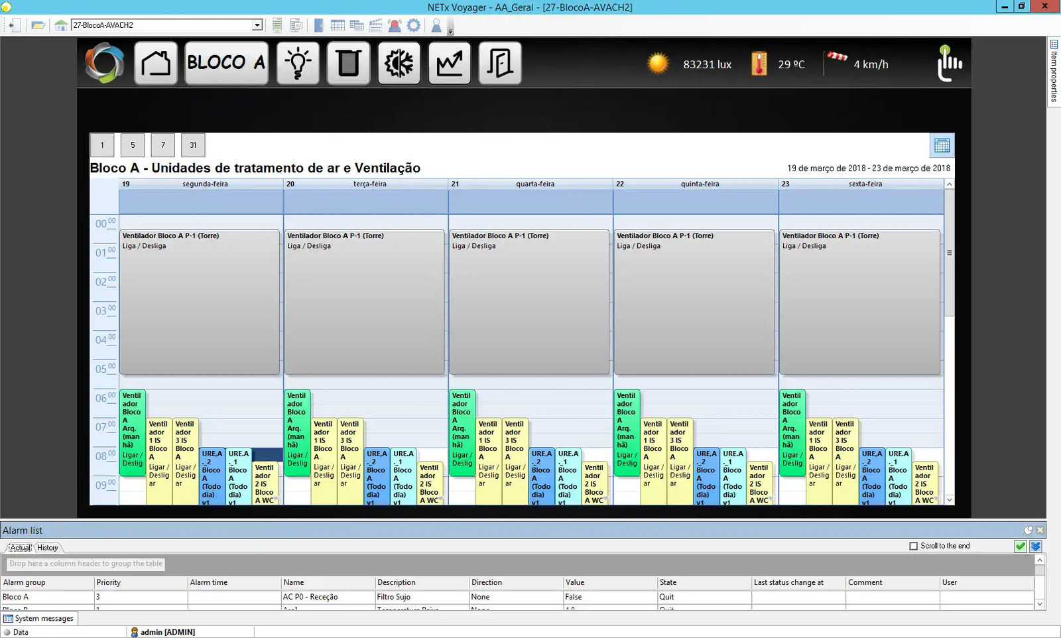Open the HVAC sun-snowflake climate icon
Image resolution: width=1061 pixels, height=638 pixels.
coord(399,64)
